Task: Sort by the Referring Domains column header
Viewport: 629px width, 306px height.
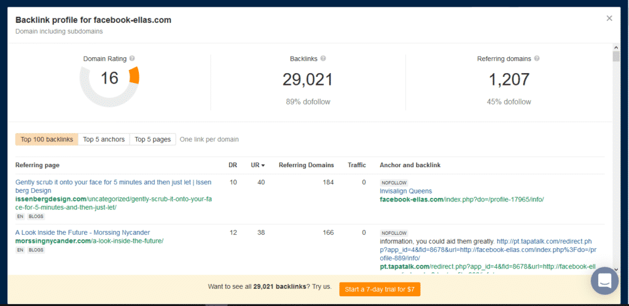Action: [x=307, y=165]
